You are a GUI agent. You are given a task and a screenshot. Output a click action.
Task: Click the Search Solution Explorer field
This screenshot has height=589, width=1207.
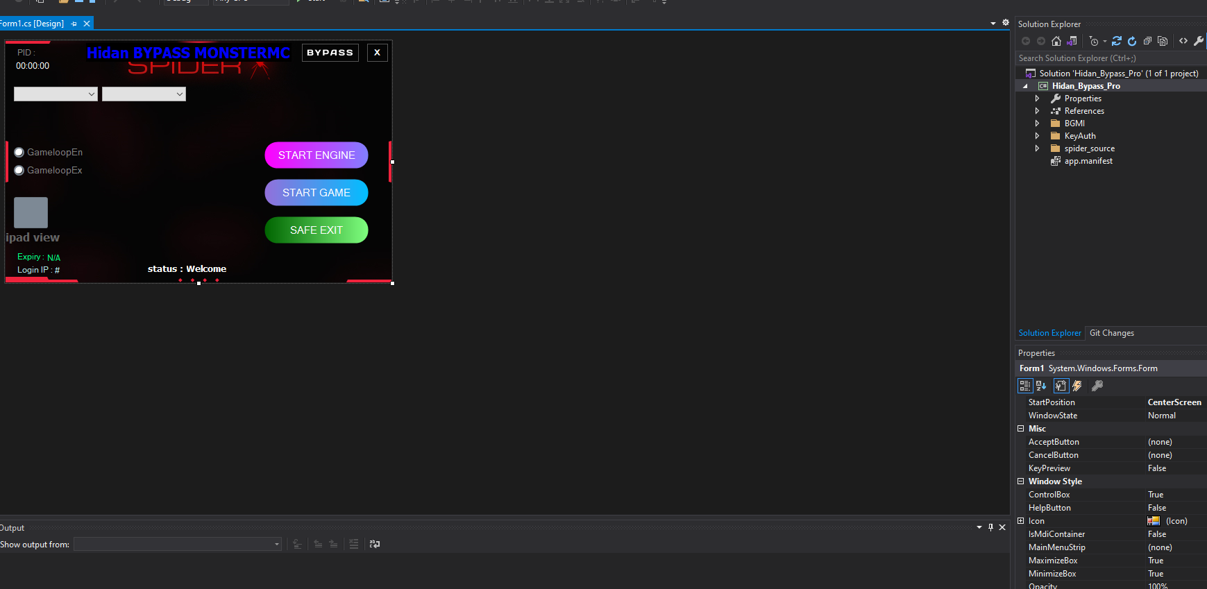[1111, 58]
